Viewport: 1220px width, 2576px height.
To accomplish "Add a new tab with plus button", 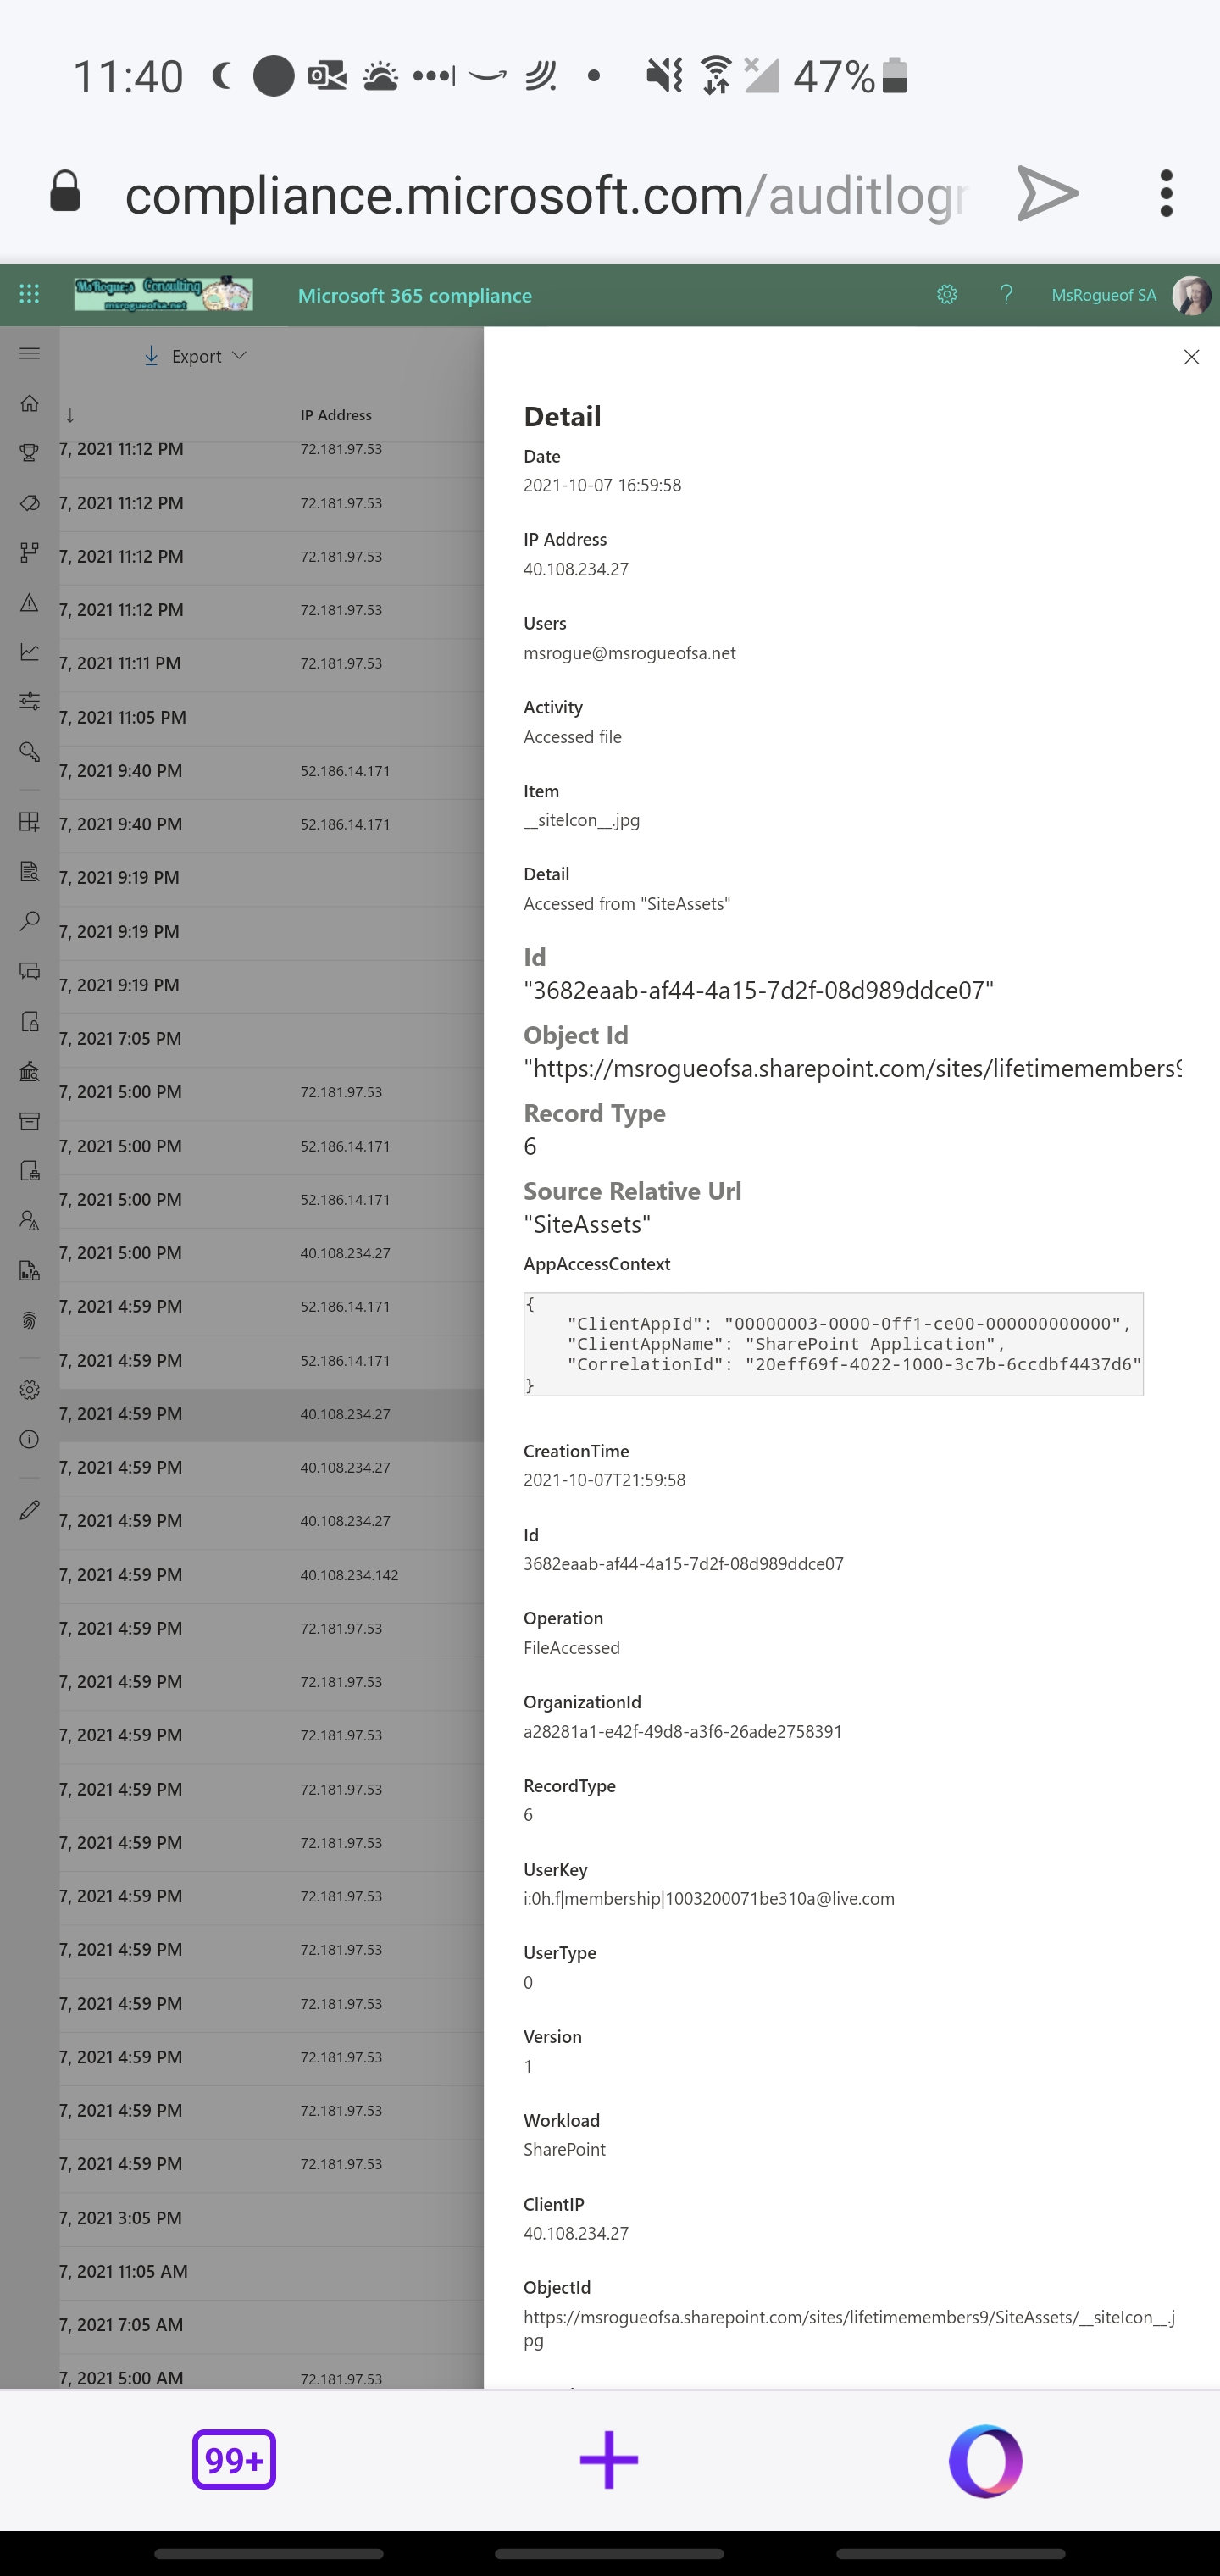I will pos(609,2459).
